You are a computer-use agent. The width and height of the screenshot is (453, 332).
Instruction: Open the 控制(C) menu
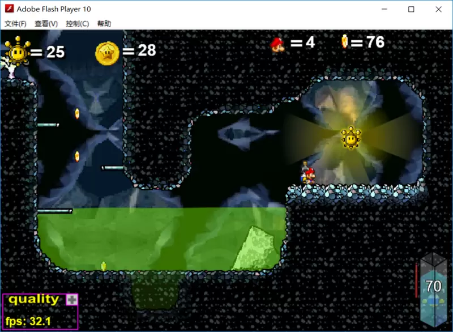tap(77, 24)
